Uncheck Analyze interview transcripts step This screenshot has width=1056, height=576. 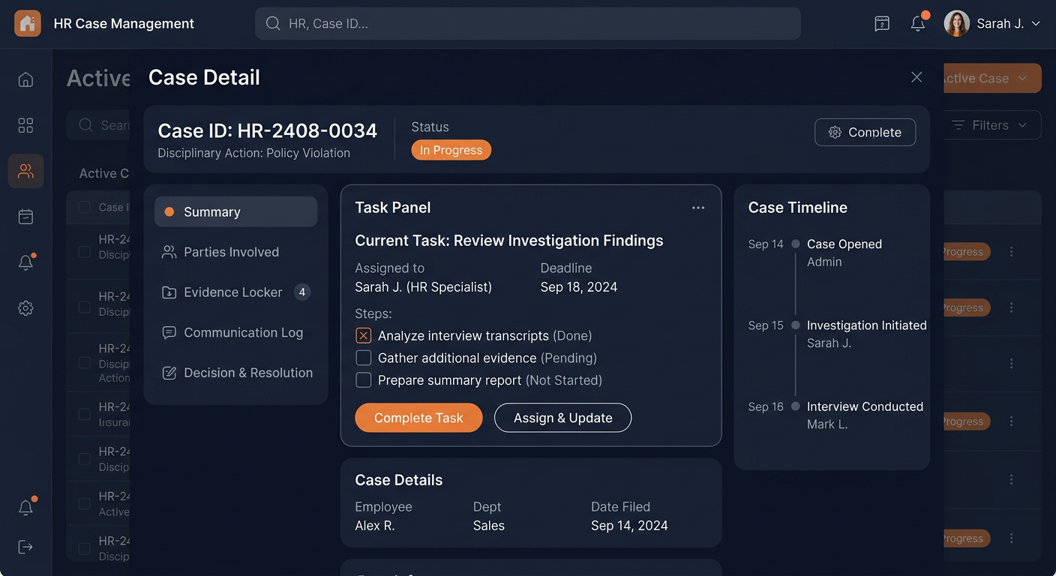point(363,335)
